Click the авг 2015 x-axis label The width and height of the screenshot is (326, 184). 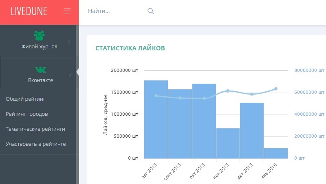click(149, 171)
